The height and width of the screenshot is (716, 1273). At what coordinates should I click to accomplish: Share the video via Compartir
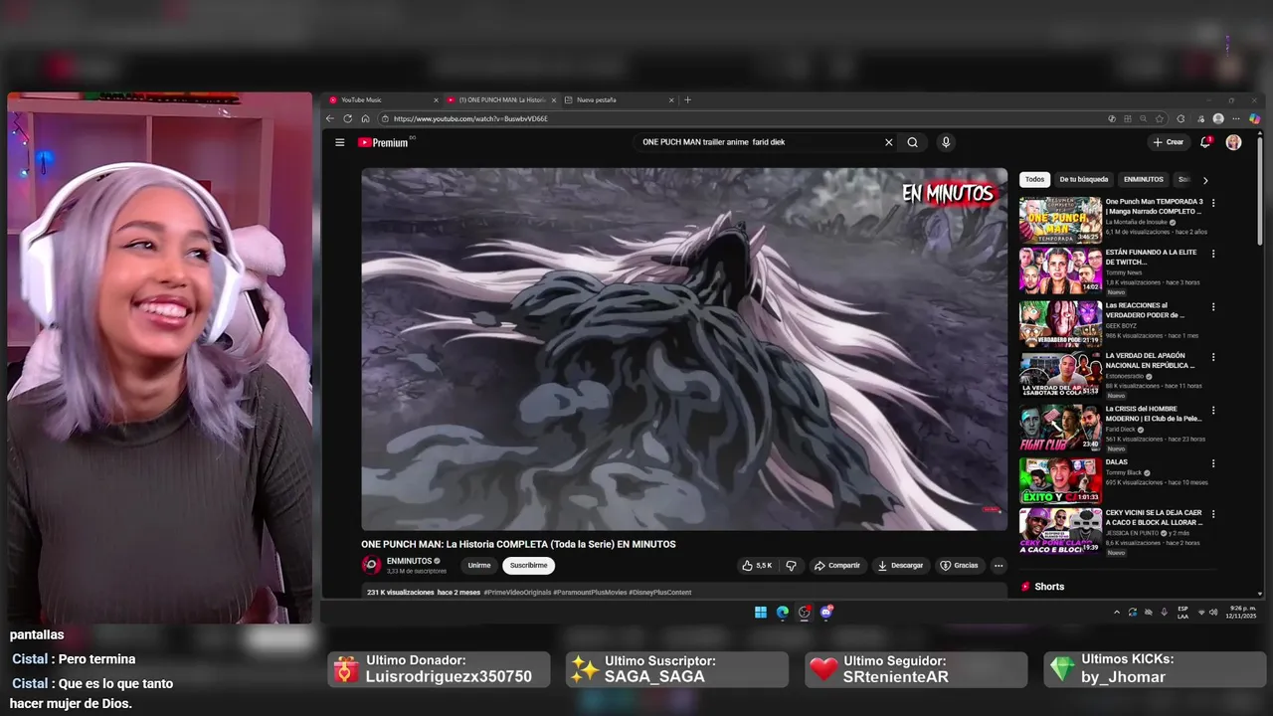[836, 565]
